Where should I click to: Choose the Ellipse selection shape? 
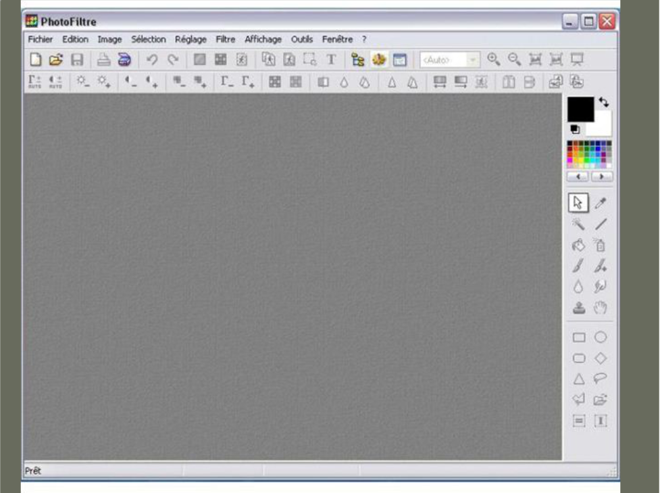point(601,337)
